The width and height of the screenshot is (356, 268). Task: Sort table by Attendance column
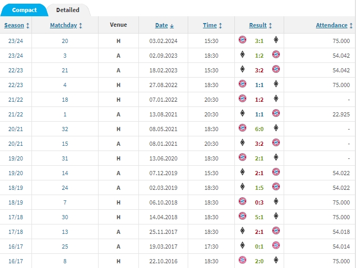(x=331, y=25)
